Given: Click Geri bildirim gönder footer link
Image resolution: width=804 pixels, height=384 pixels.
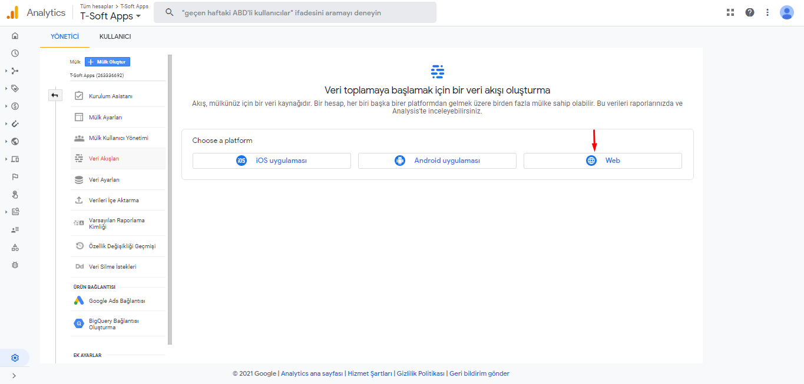Looking at the screenshot, I should click(x=479, y=373).
